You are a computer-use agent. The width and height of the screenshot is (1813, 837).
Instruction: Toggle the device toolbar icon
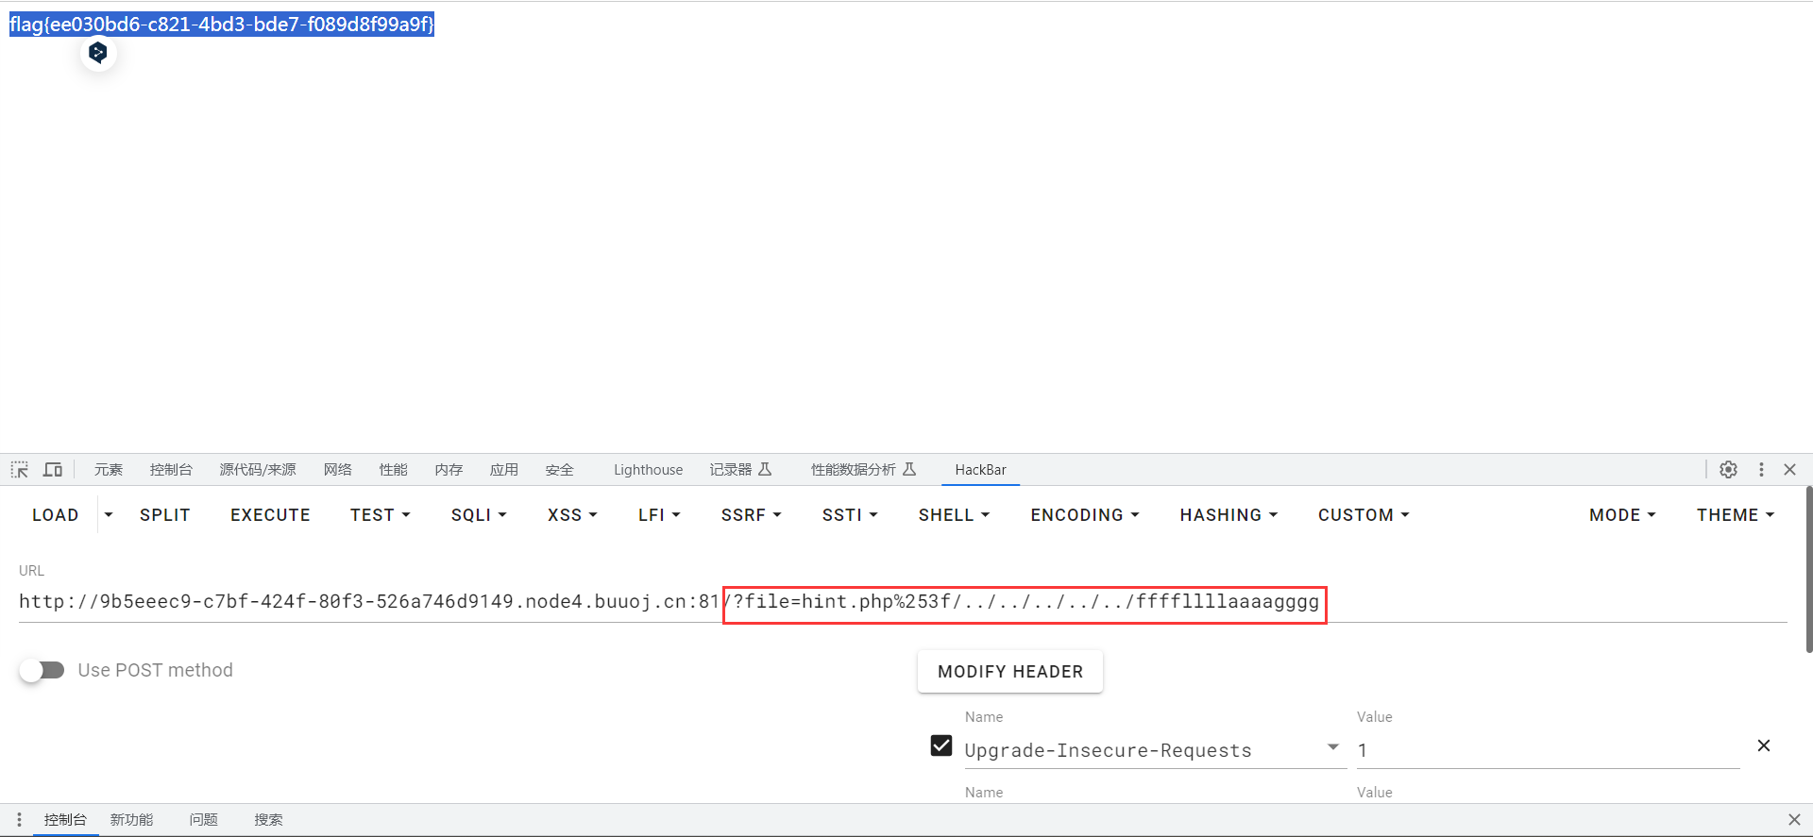click(53, 470)
